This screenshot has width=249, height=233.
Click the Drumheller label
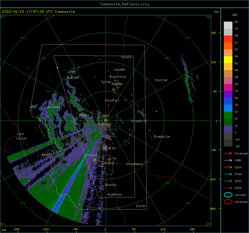(162, 137)
